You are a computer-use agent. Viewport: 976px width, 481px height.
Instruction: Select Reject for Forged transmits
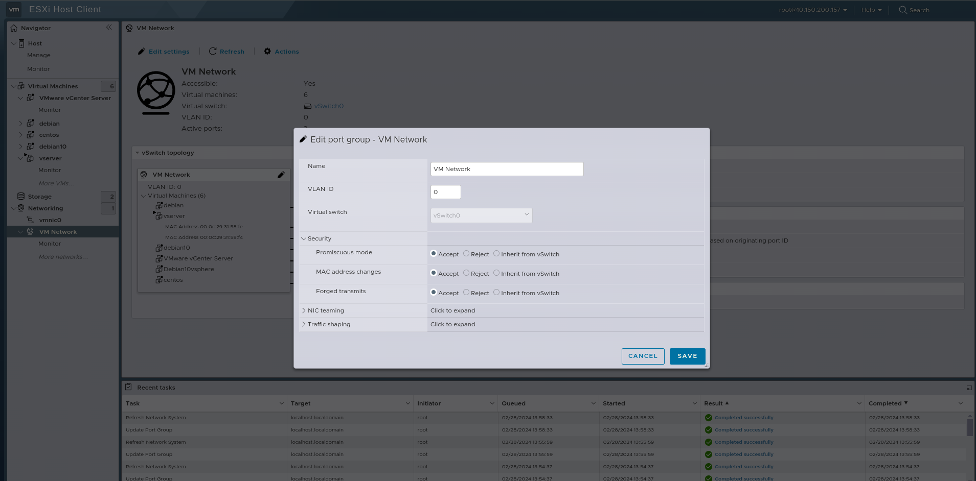(x=466, y=293)
